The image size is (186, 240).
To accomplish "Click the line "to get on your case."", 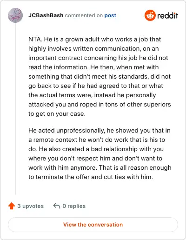I will (57, 114).
